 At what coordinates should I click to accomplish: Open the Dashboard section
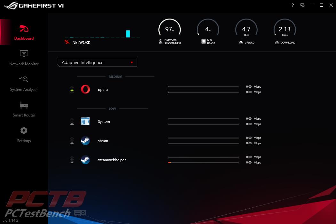click(24, 32)
